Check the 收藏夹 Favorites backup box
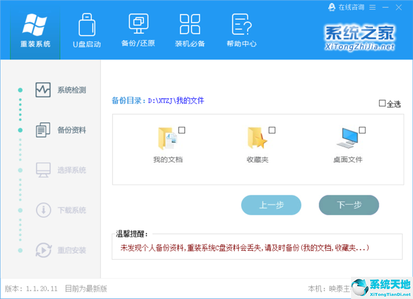This screenshot has width=413, height=299. pyautogui.click(x=273, y=130)
